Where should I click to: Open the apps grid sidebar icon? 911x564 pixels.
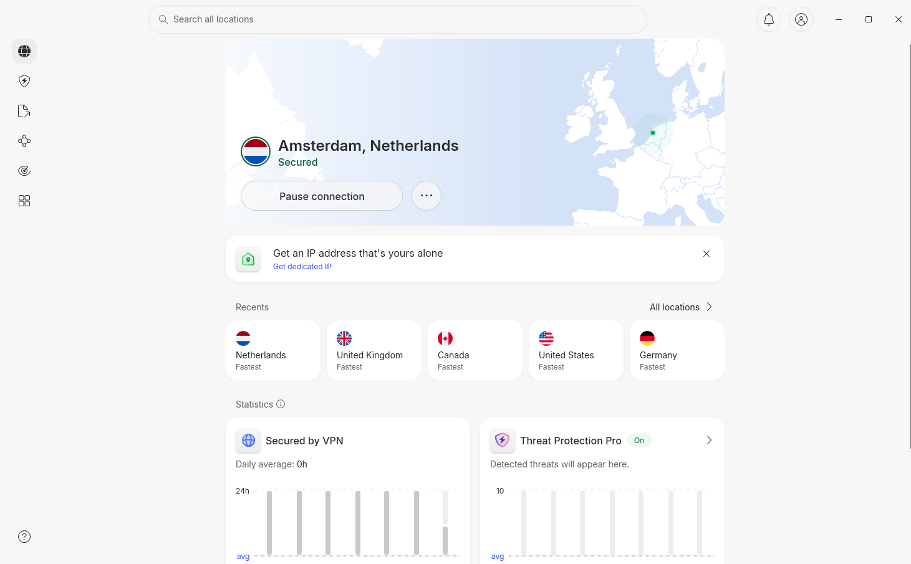[x=24, y=201]
